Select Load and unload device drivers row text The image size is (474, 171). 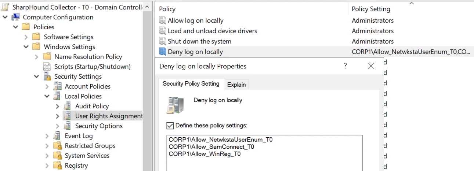tap(213, 31)
